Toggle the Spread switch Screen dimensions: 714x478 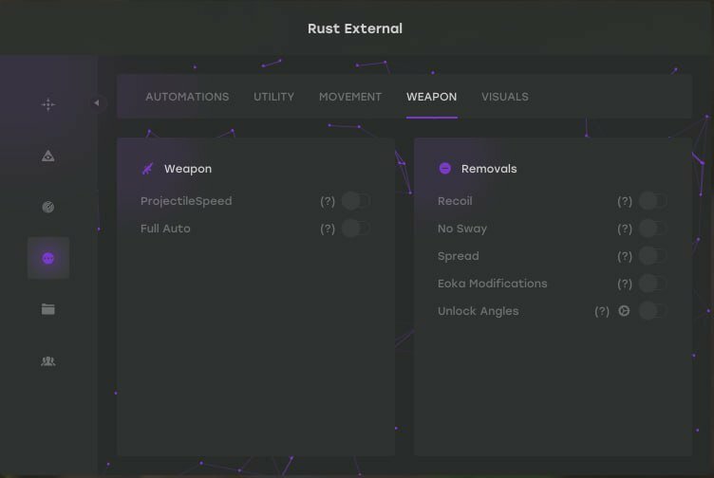coord(652,256)
